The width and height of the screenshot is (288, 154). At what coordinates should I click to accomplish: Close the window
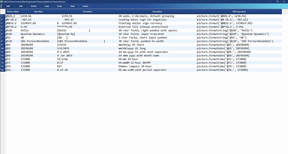(x=284, y=2)
